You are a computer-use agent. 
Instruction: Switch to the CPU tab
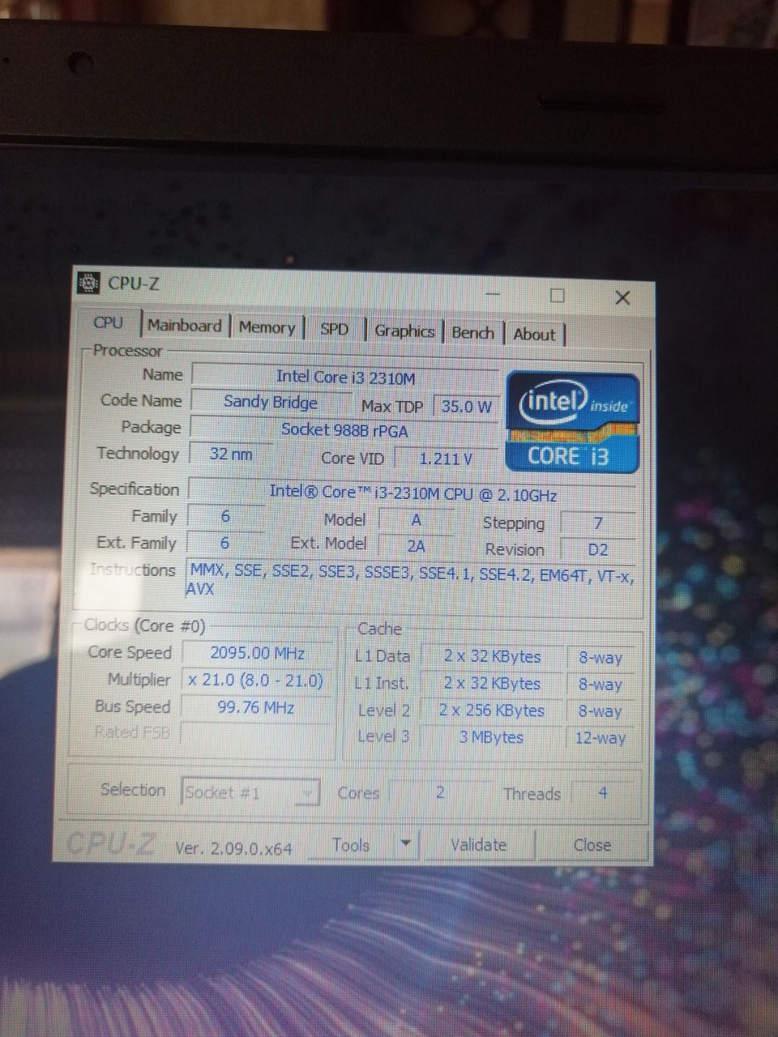(108, 322)
